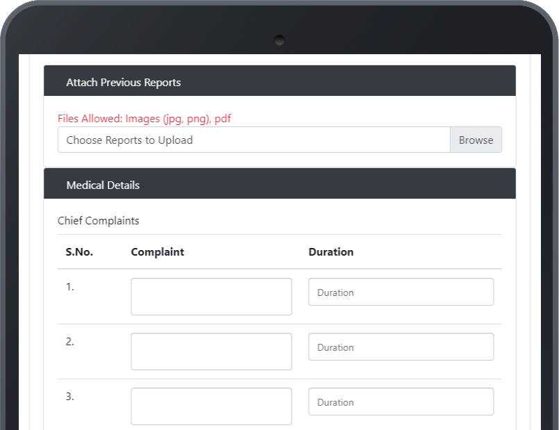This screenshot has width=559, height=430.
Task: Focus the Complaint text box in row 1
Action: 211,297
